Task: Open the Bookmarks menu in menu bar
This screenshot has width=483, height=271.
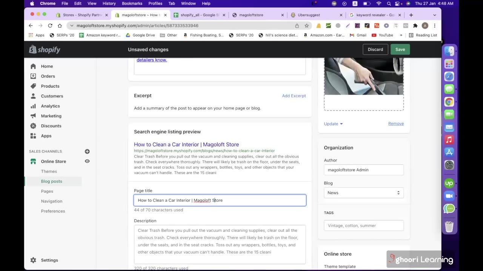Action: pyautogui.click(x=132, y=3)
